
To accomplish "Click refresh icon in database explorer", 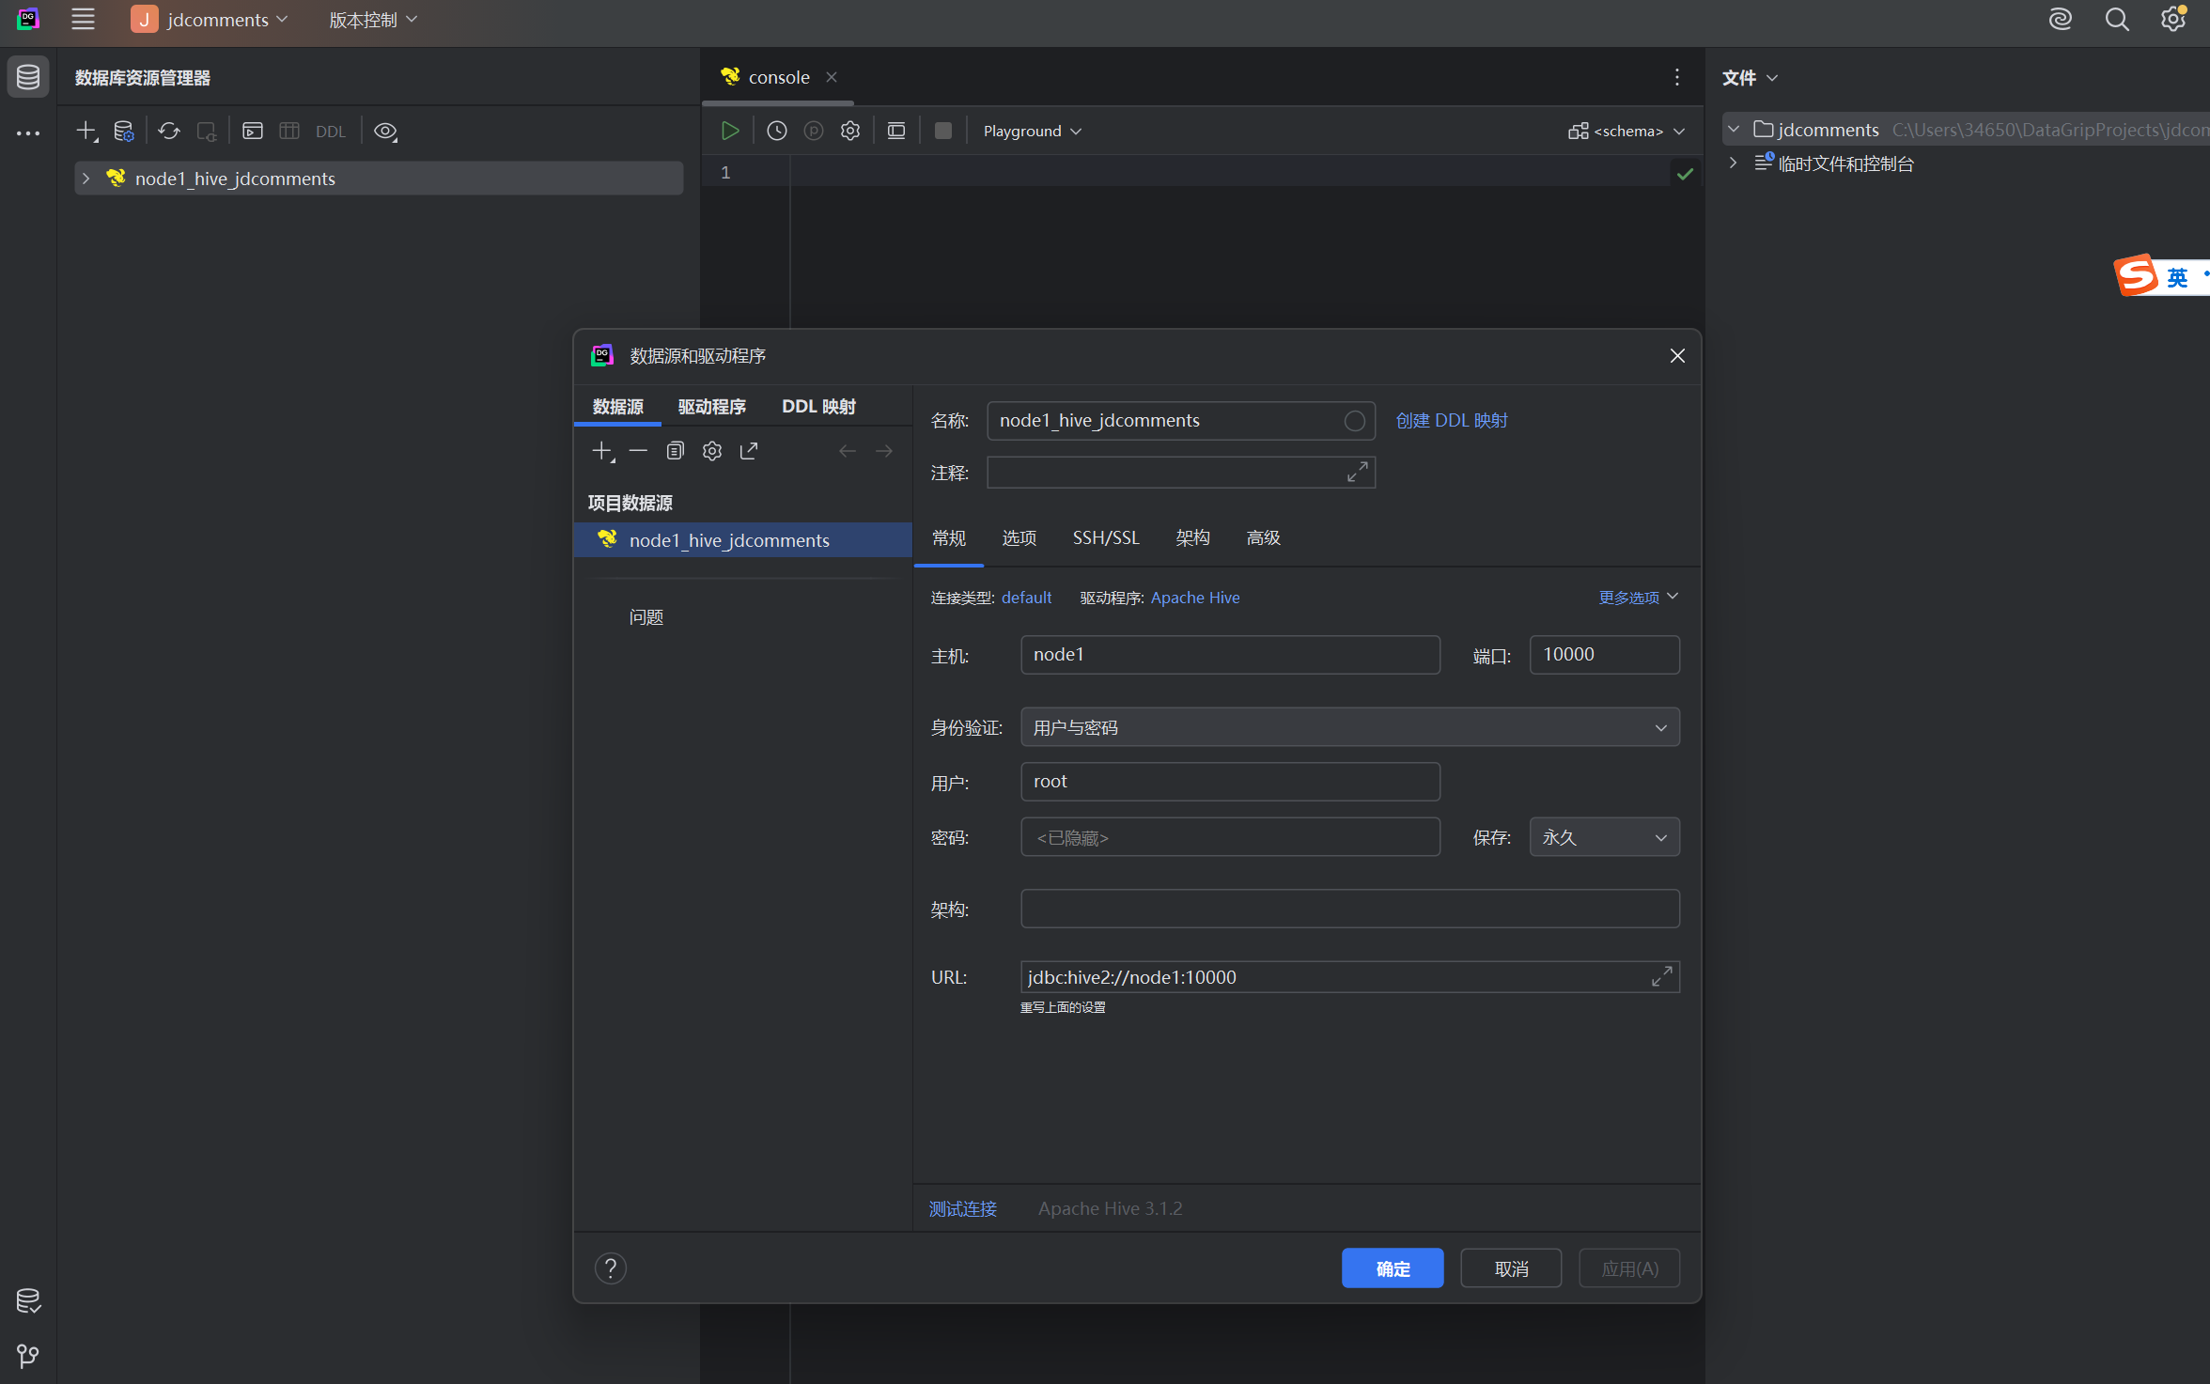I will tap(169, 131).
